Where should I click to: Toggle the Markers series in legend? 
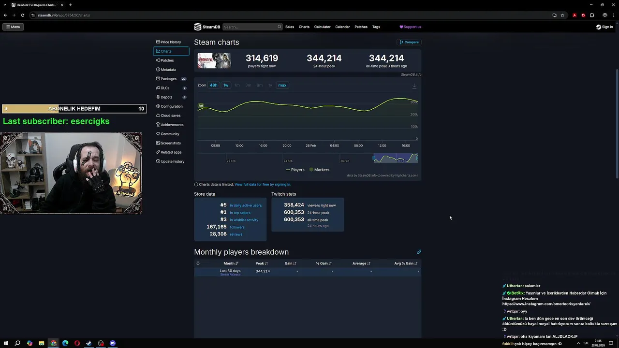pos(319,170)
